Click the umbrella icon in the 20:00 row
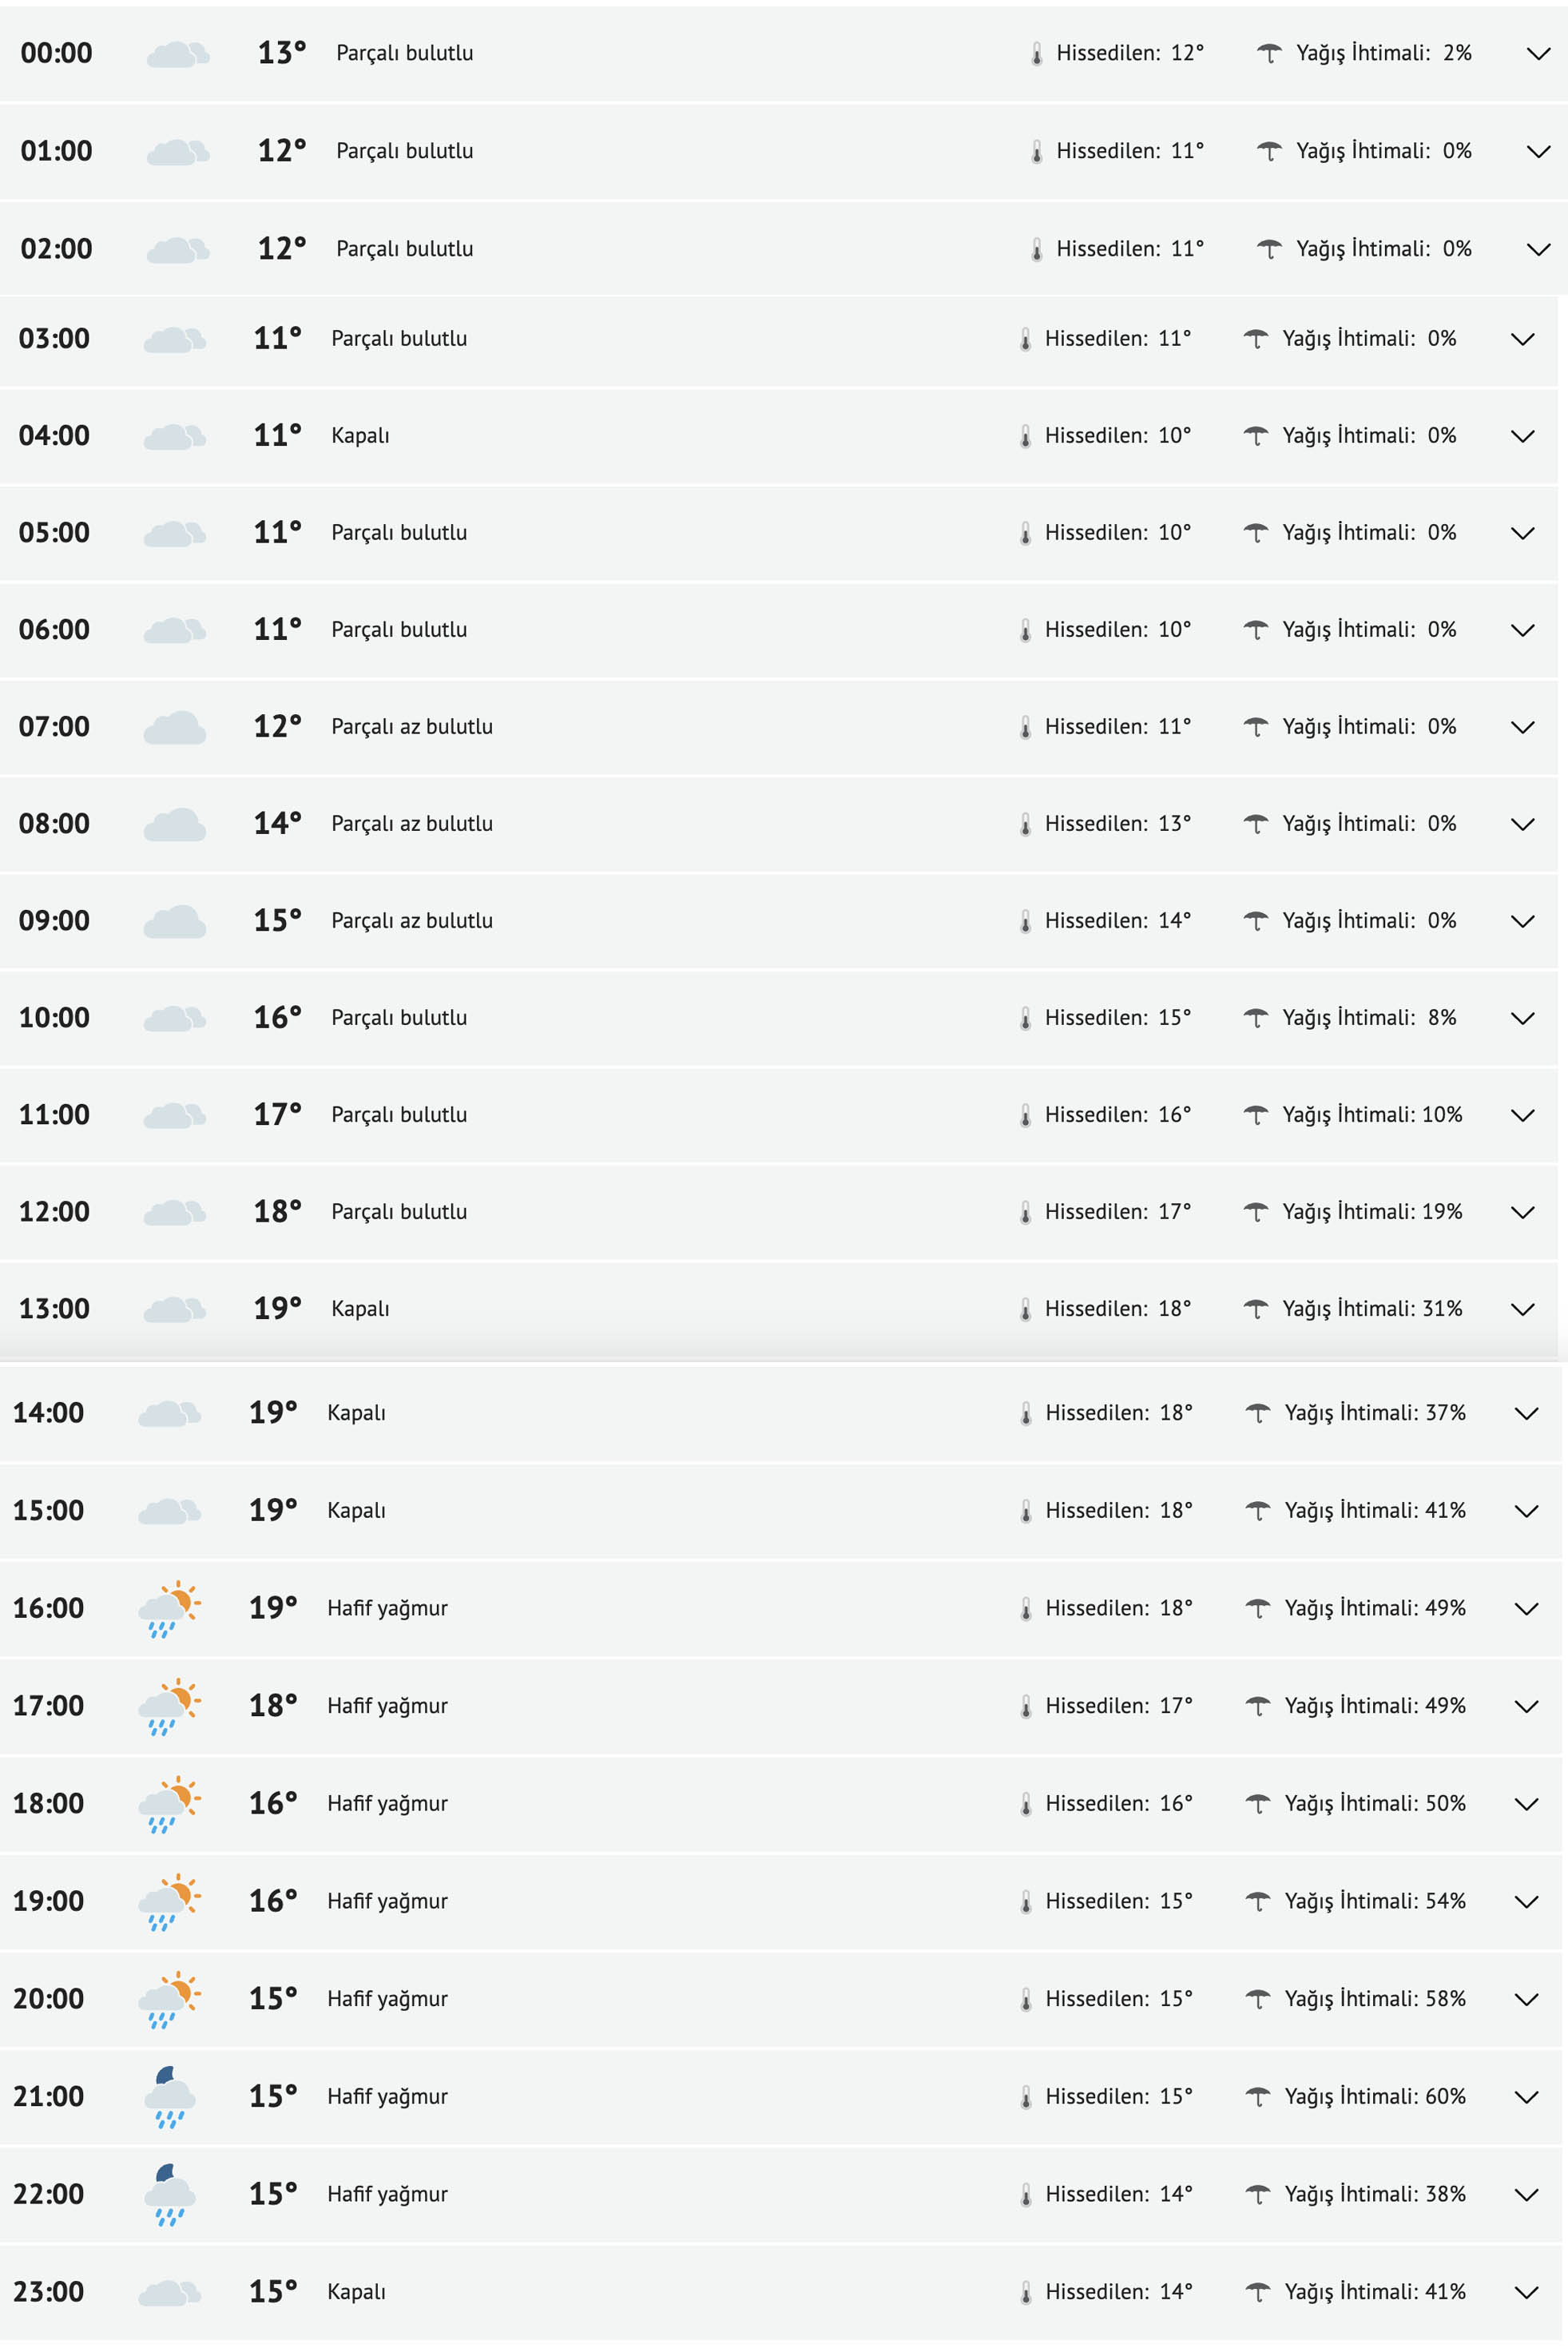 point(1257,1999)
